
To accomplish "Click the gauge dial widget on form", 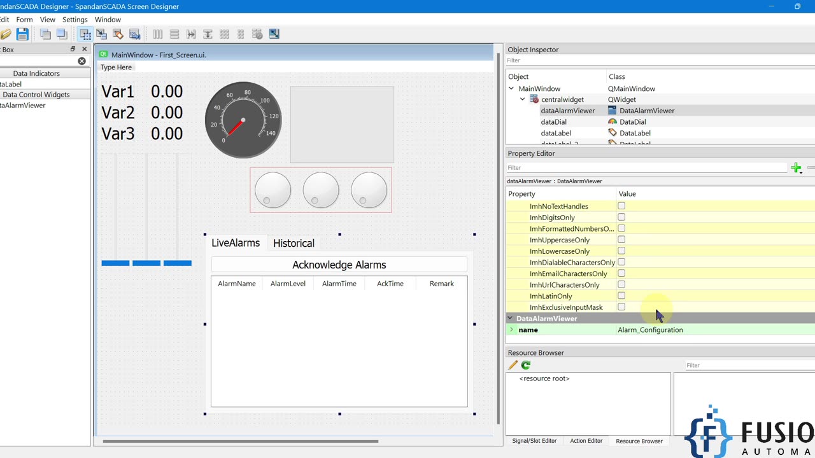I will (x=243, y=120).
